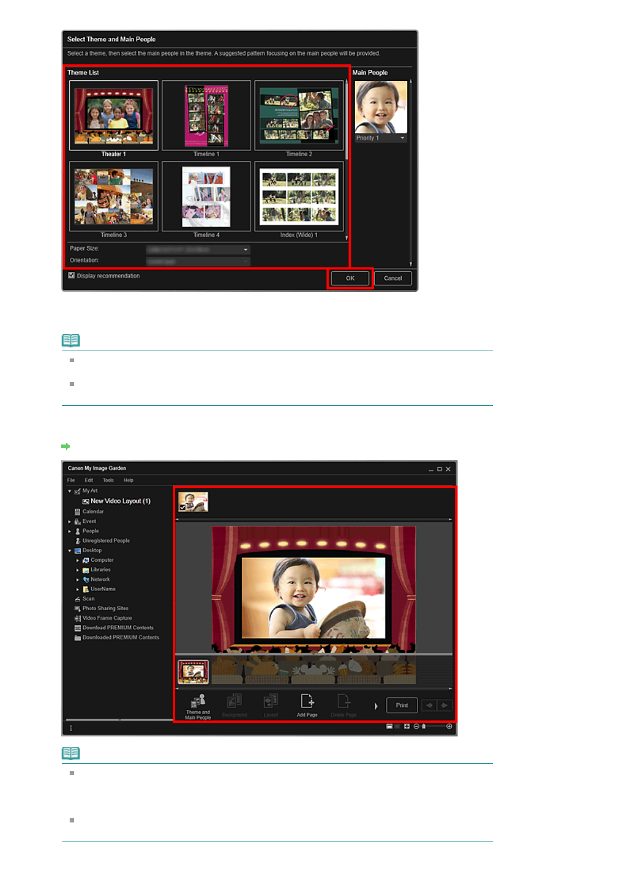Open the File menu
The height and width of the screenshot is (889, 628).
71,480
